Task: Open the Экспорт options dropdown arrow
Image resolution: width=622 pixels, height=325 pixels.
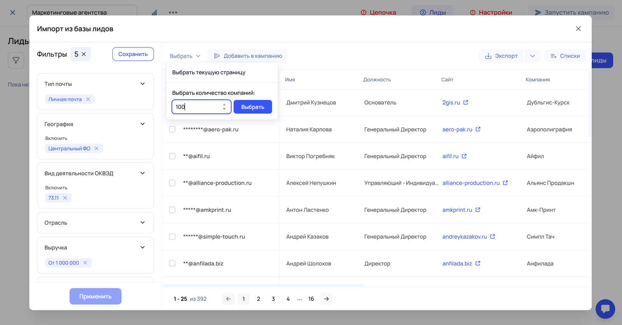Action: (x=532, y=56)
